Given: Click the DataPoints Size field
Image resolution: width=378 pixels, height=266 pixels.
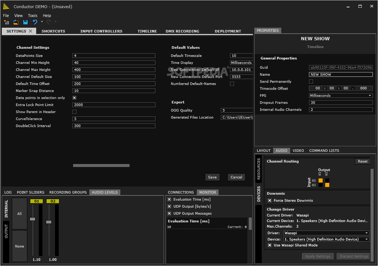Looking at the screenshot, I should 114,56.
